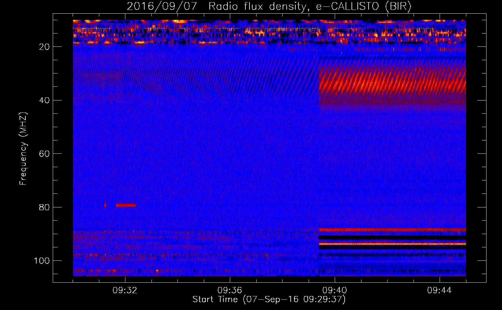Click the "Frequency (MHZ)" y-axis label
Screen dimensions: 502x310
point(23,149)
